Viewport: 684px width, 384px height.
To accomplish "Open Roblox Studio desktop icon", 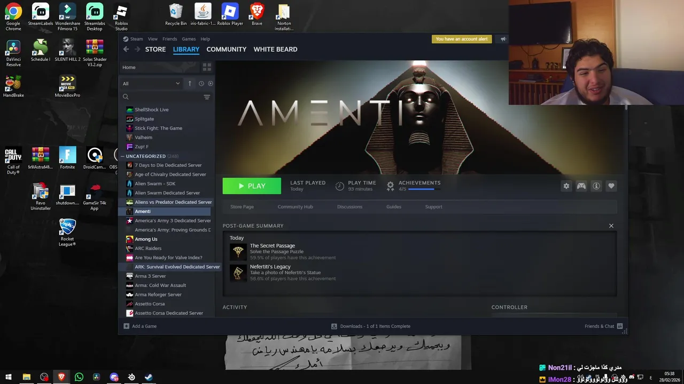I will [121, 17].
